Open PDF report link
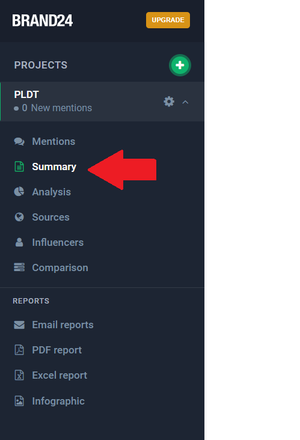 tap(57, 350)
